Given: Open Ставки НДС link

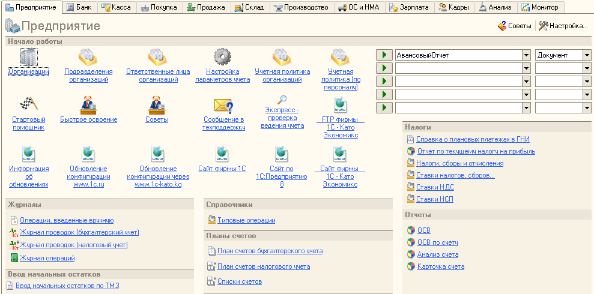Looking at the screenshot, I should click(435, 187).
